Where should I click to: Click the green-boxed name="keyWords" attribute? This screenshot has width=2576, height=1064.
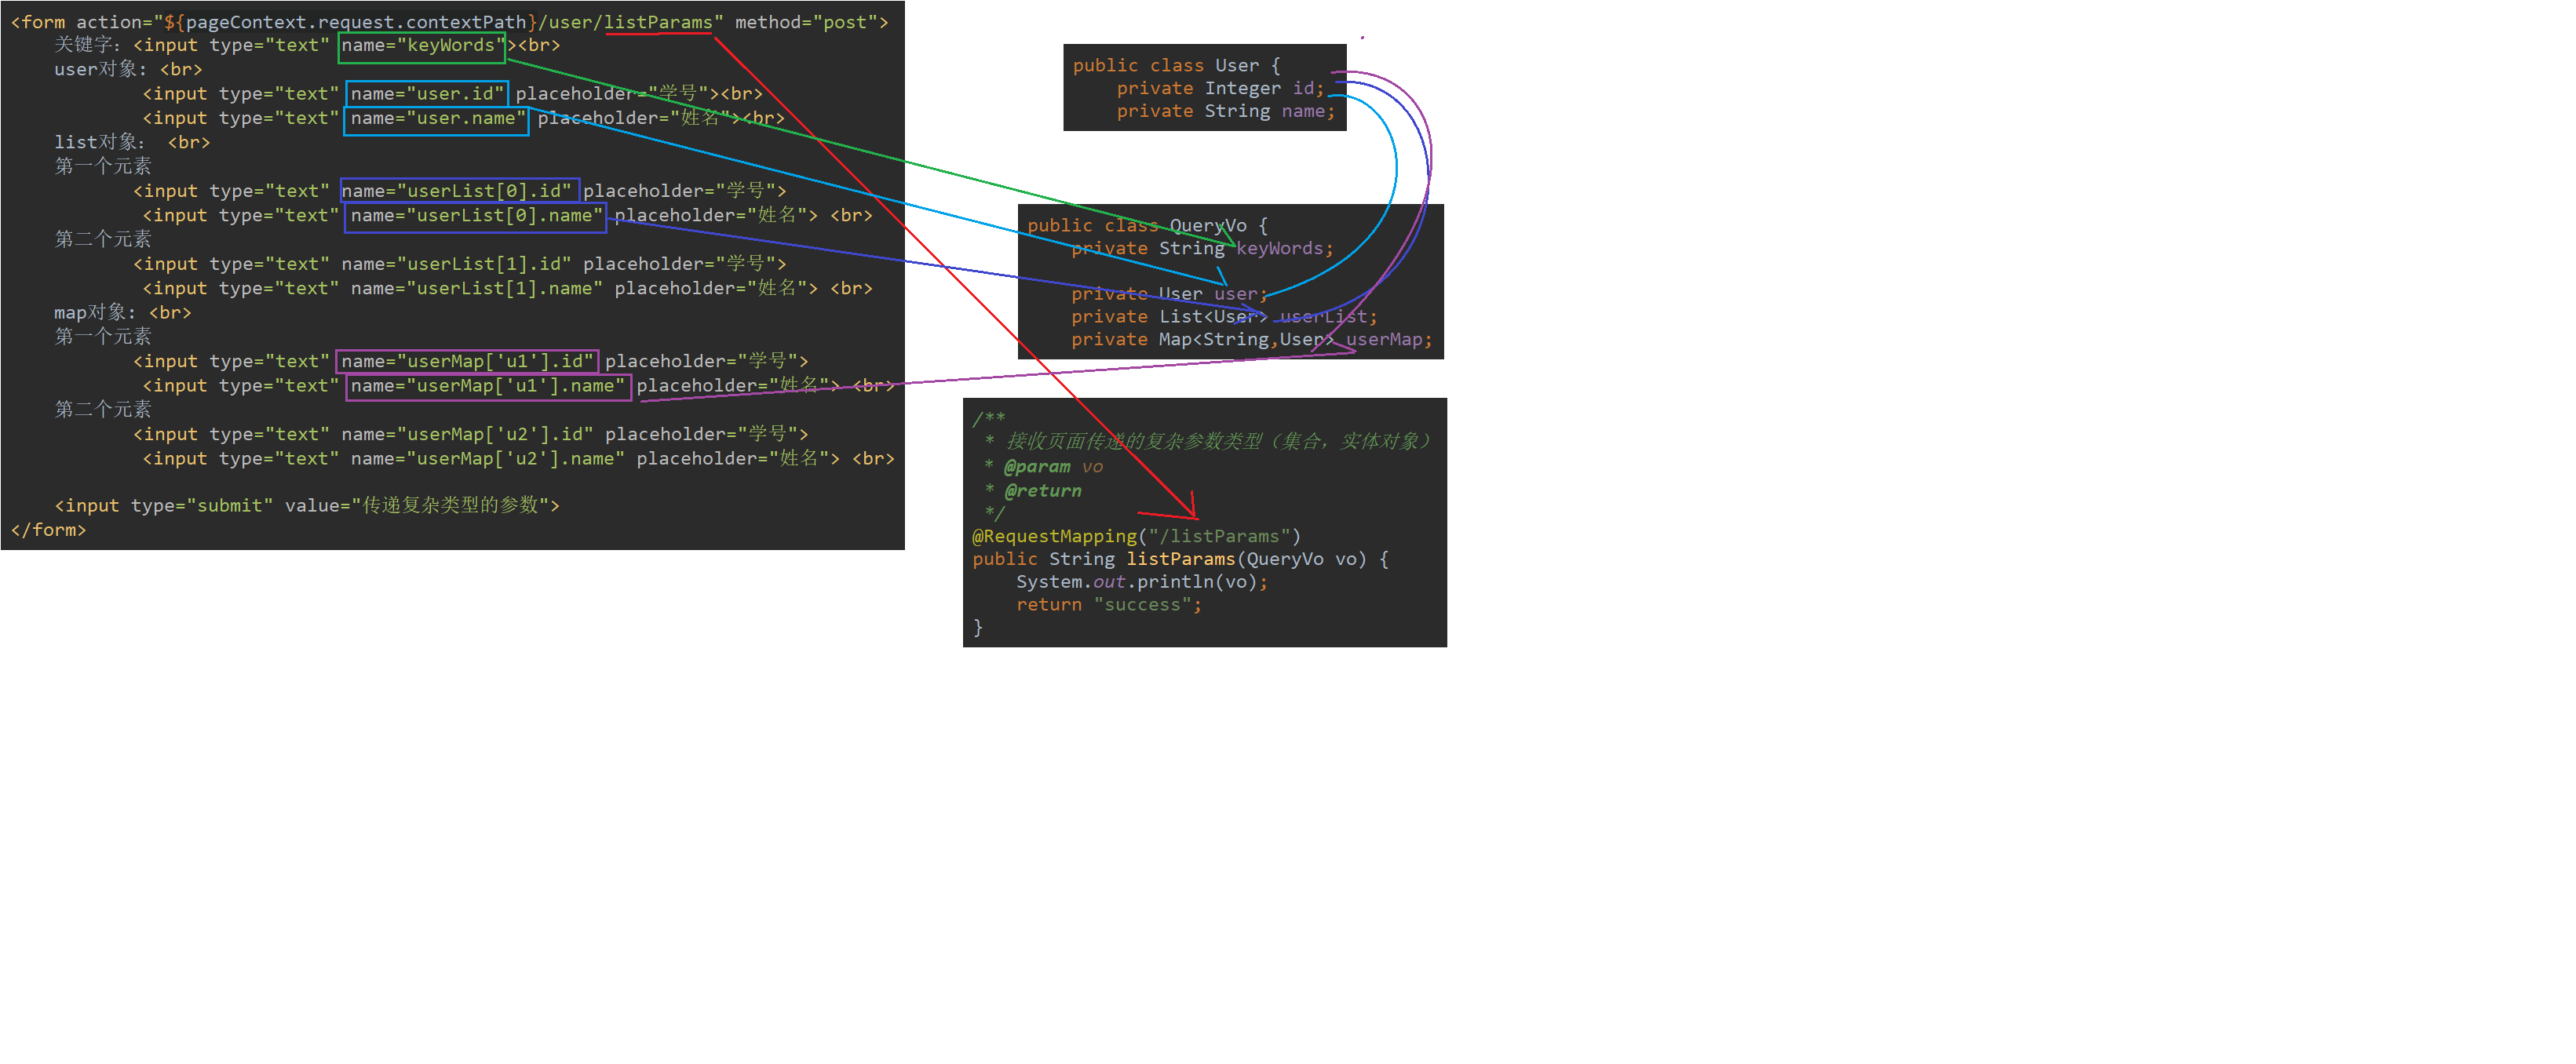pos(421,46)
